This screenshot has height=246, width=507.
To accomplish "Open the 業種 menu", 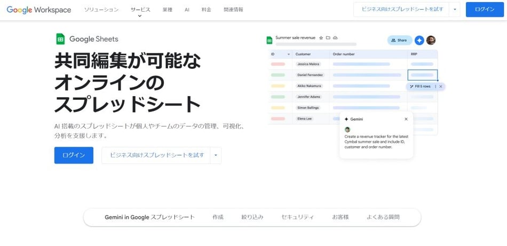I will 168,10.
